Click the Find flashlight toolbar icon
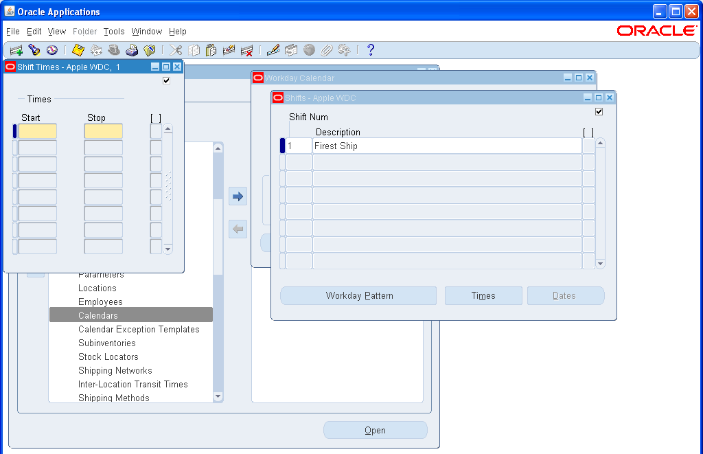703x454 pixels. click(34, 49)
